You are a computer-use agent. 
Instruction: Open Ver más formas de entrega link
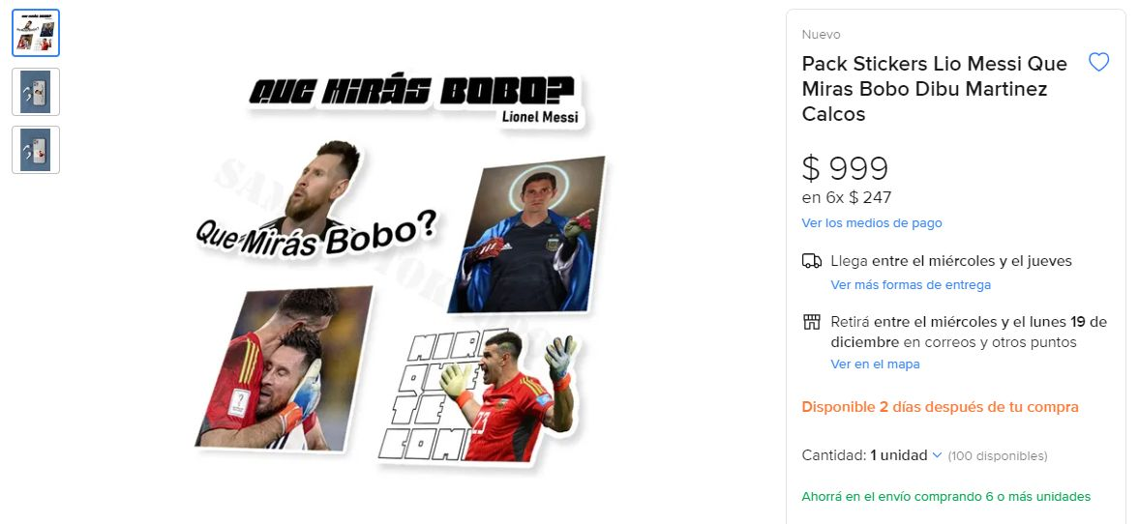pos(911,284)
